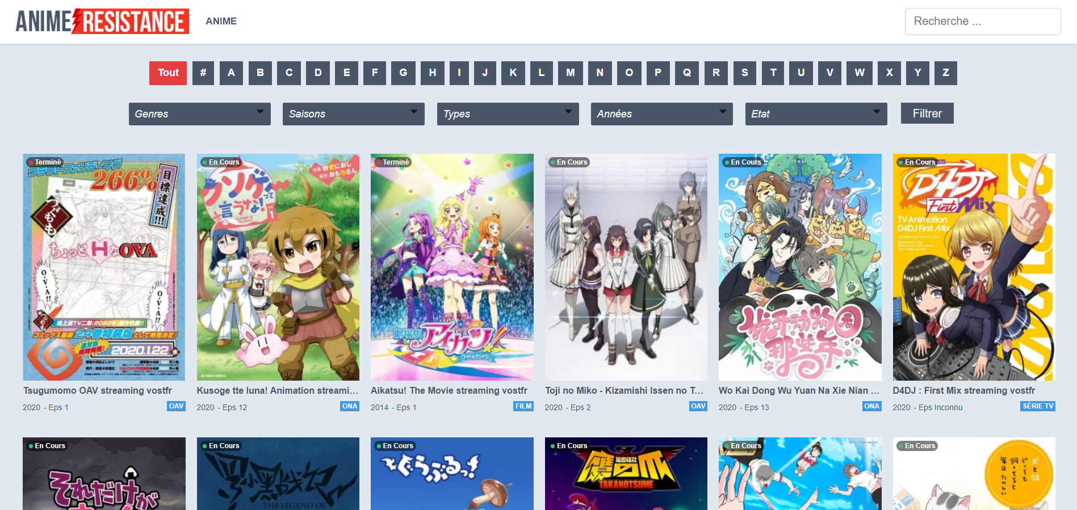Click Tsugumomo OAV streaming vostfr title

pos(98,390)
